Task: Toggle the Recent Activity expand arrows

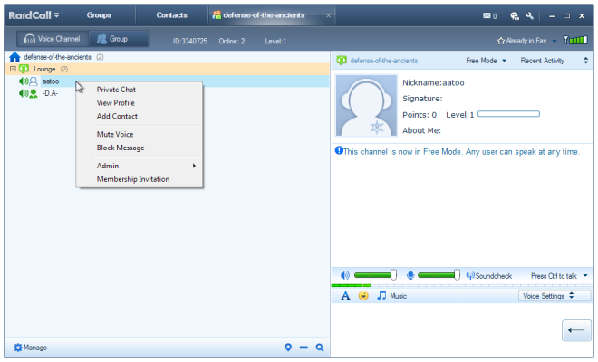Action: 586,61
